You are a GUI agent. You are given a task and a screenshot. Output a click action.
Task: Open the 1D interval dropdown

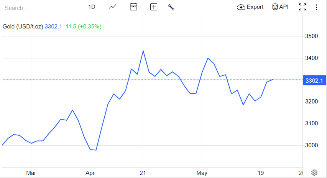tap(92, 7)
